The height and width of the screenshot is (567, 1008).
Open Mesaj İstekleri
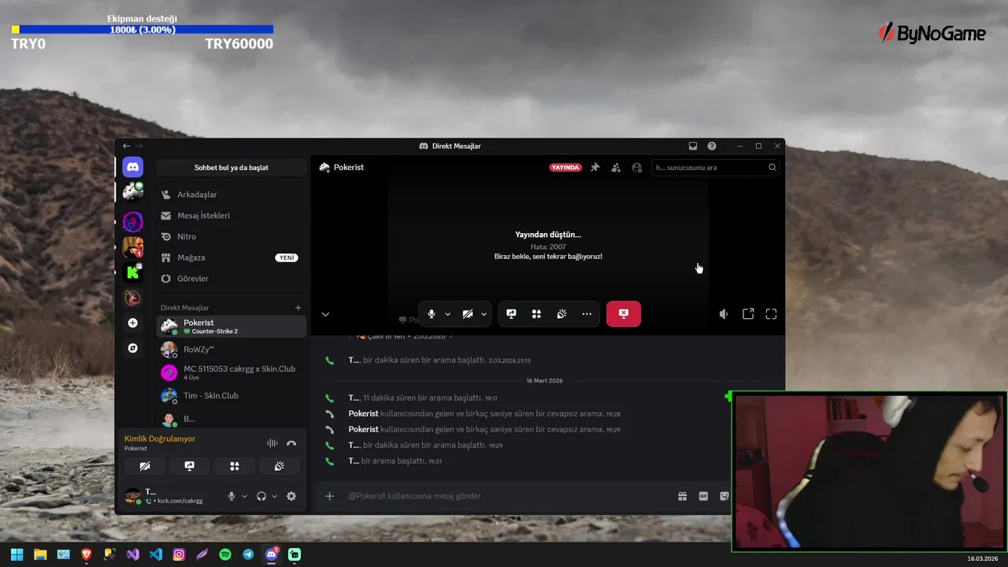pos(231,216)
